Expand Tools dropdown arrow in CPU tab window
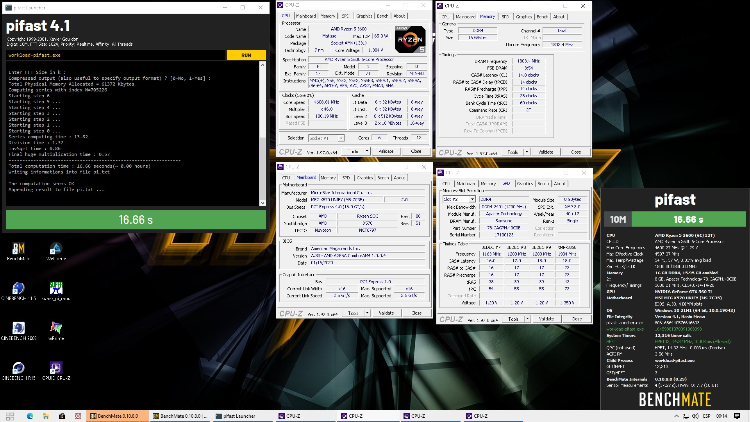 point(367,151)
